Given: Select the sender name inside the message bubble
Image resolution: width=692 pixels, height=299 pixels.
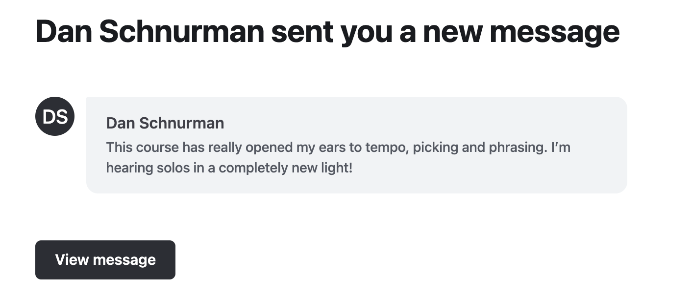Looking at the screenshot, I should pos(165,123).
